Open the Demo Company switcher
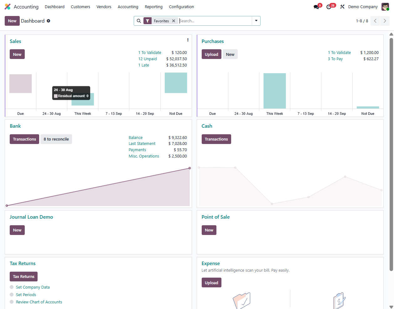Image resolution: width=394 pixels, height=309 pixels. pyautogui.click(x=363, y=7)
